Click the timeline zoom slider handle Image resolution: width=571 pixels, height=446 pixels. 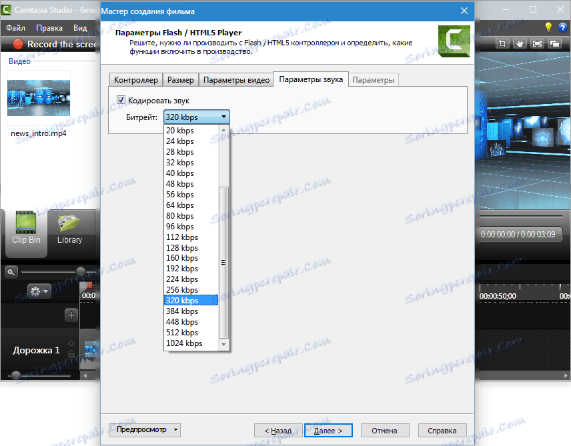(x=80, y=271)
